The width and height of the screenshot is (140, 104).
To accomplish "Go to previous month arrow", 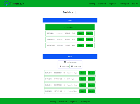I will coord(64,27).
